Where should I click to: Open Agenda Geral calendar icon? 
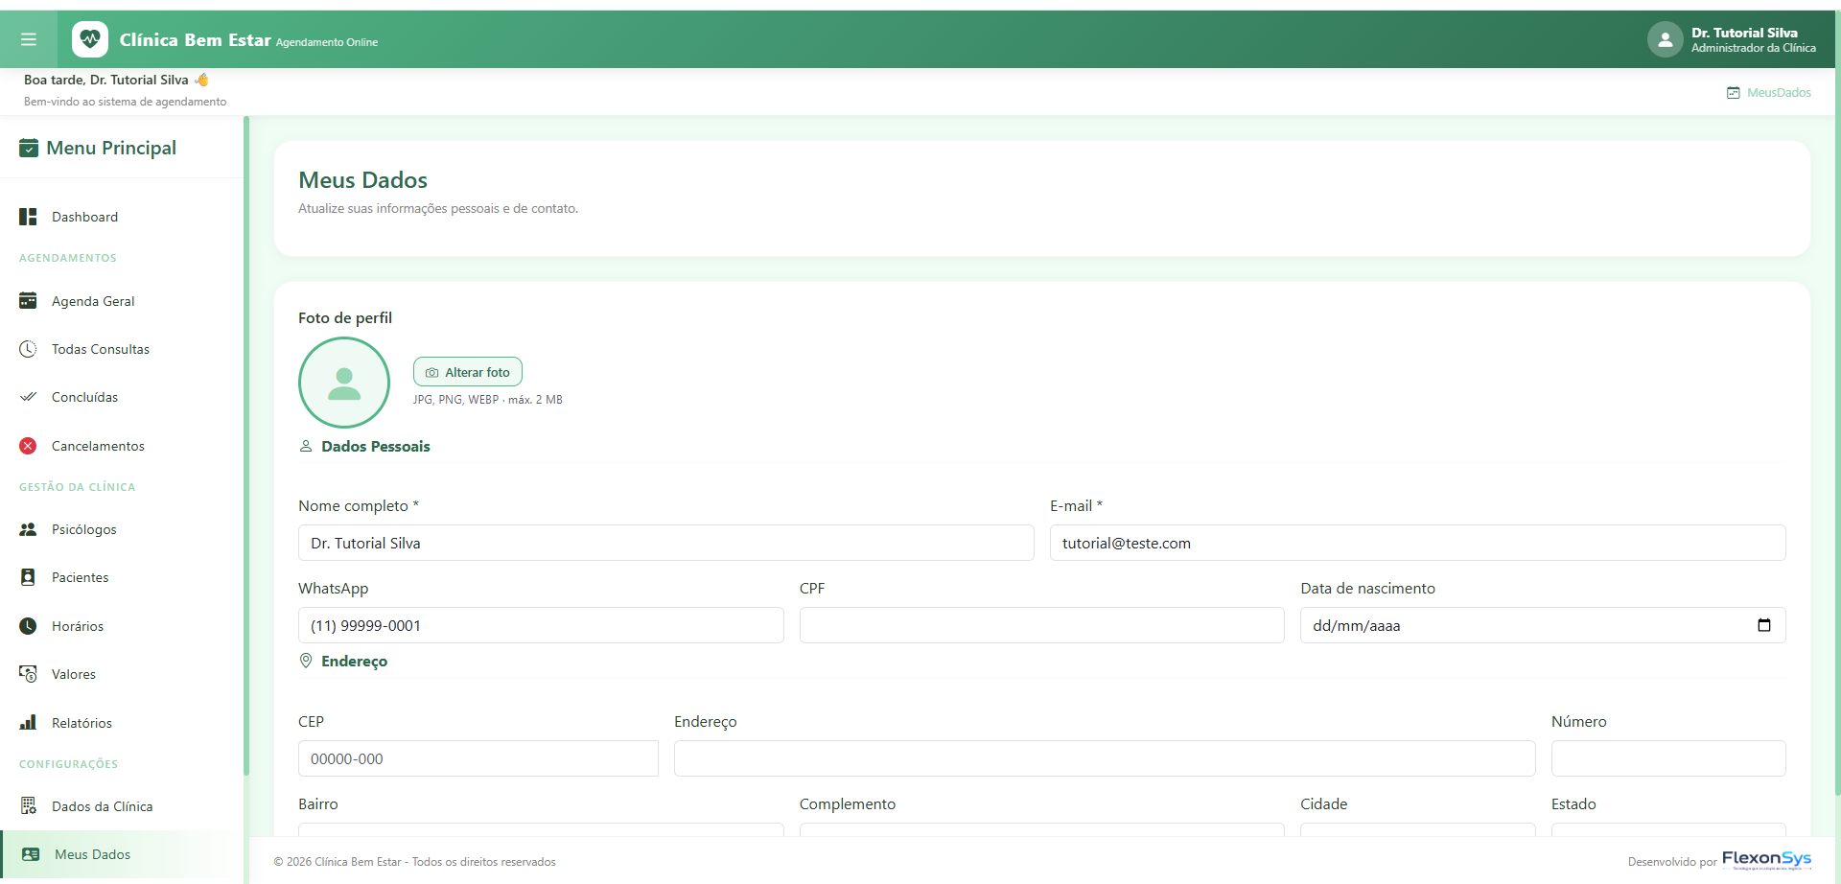click(28, 301)
